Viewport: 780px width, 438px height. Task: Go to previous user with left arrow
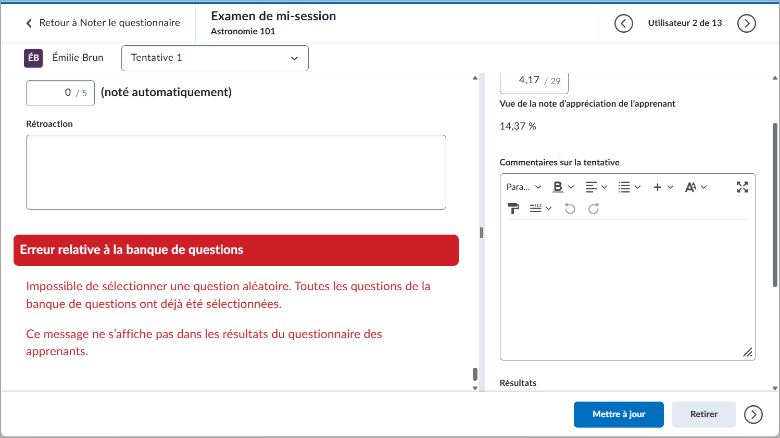pos(623,23)
